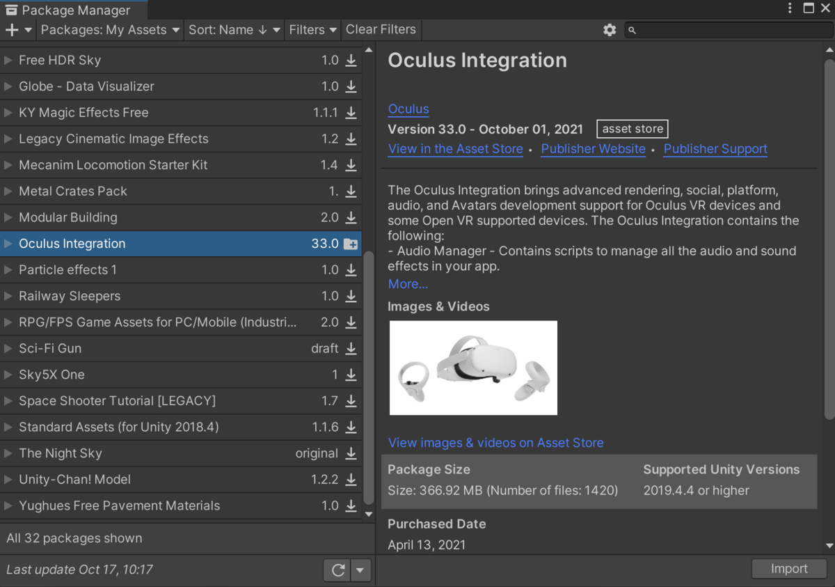The image size is (835, 587).
Task: Download the Modular Building package
Action: point(351,218)
